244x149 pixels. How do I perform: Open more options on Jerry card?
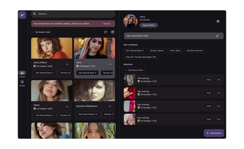[x=110, y=64]
